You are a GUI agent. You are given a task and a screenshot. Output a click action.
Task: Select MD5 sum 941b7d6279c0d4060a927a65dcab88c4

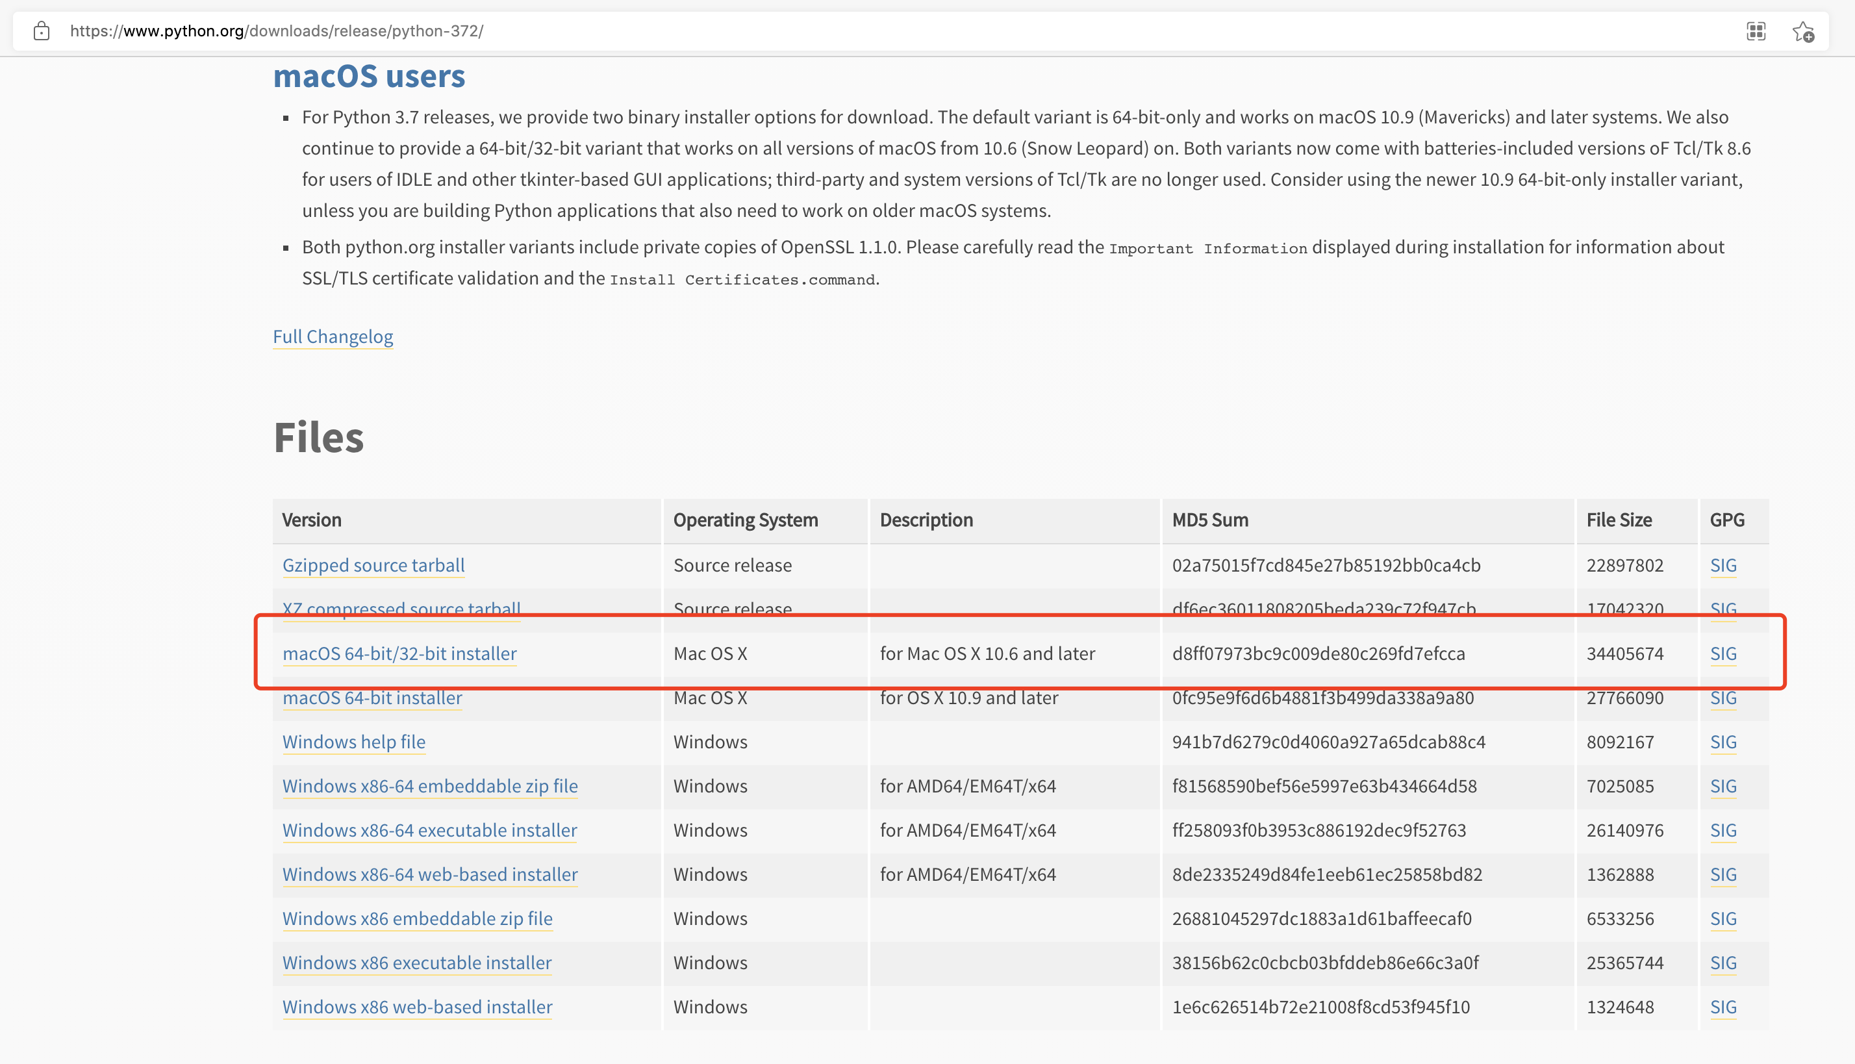pyautogui.click(x=1328, y=742)
